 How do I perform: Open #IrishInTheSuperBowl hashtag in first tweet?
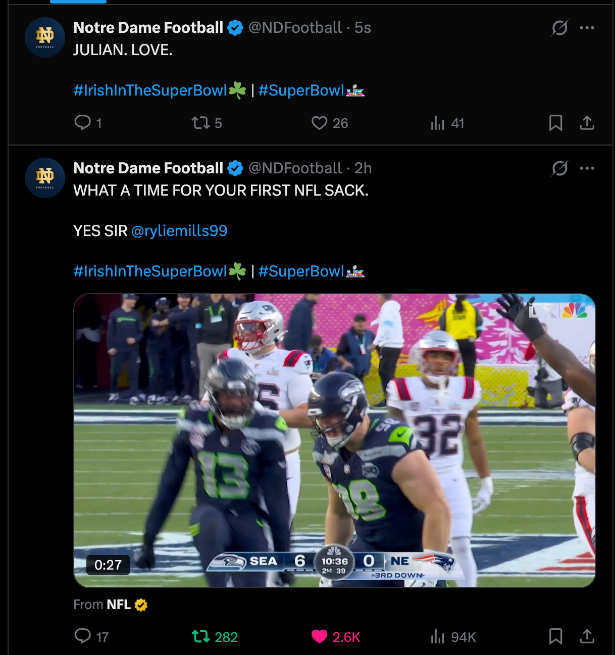click(150, 90)
